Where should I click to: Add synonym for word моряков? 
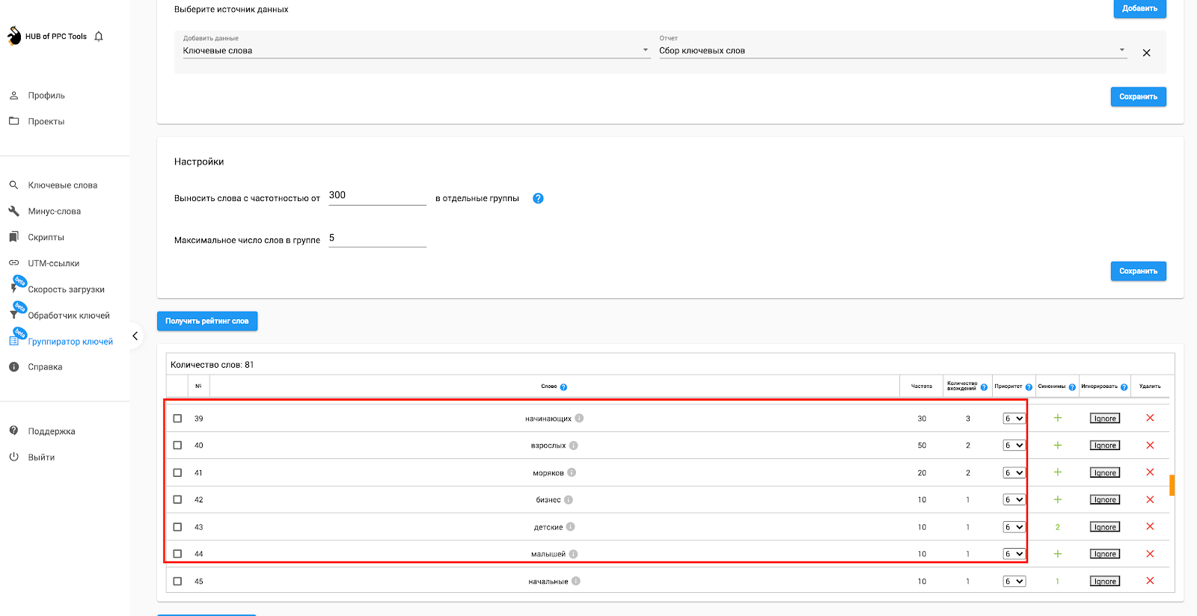(x=1058, y=472)
